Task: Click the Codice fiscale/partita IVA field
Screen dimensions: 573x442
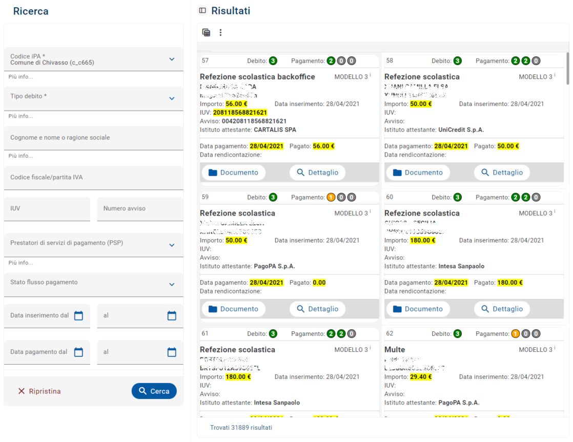Action: pos(93,178)
